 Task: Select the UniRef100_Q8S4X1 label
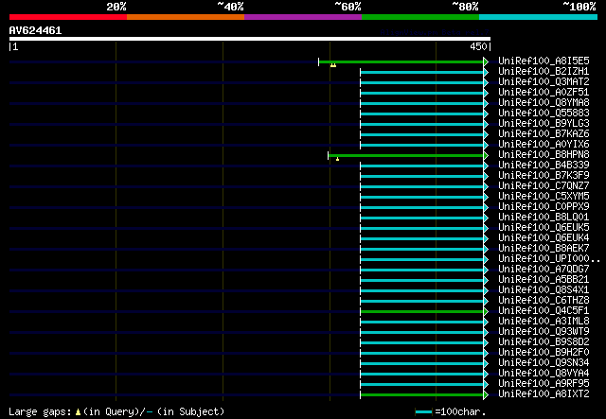544,290
